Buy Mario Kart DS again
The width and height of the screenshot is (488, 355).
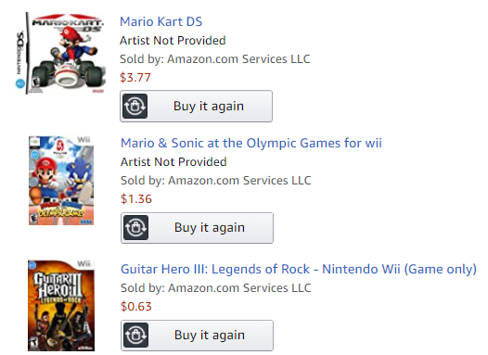[196, 106]
